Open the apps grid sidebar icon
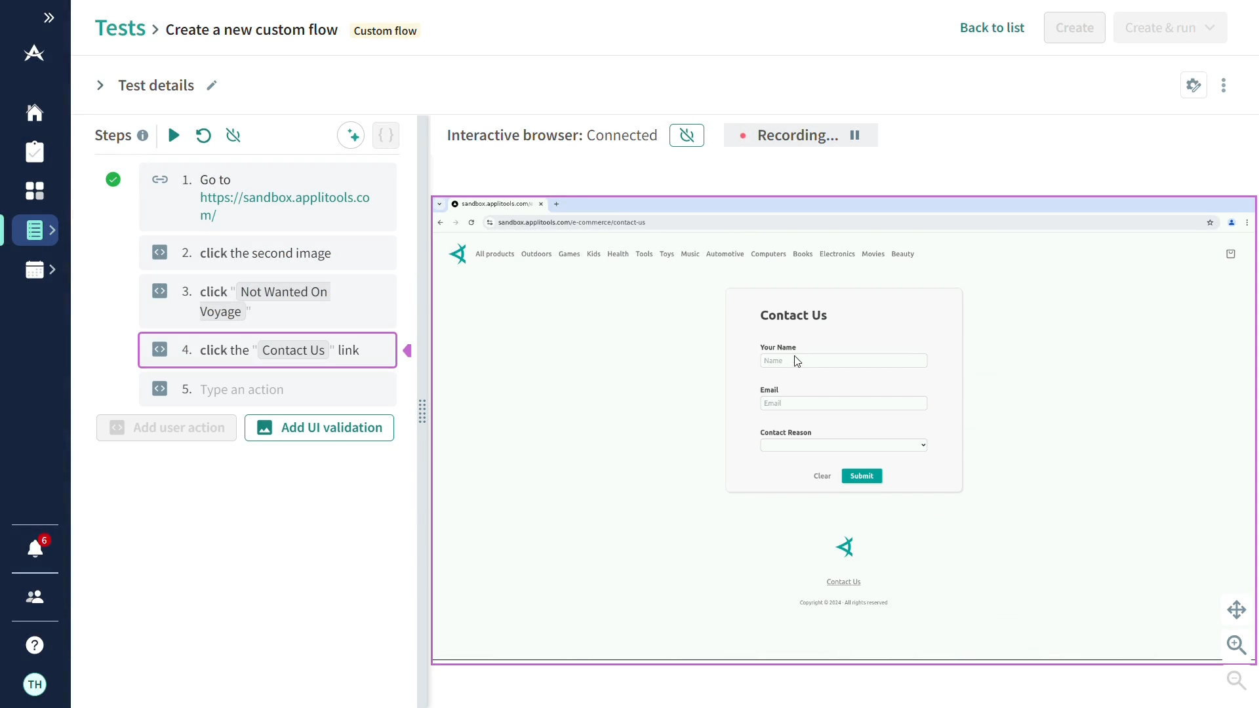 [35, 191]
